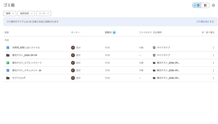Switch to list layout view
The image size is (218, 124).
click(x=197, y=5)
